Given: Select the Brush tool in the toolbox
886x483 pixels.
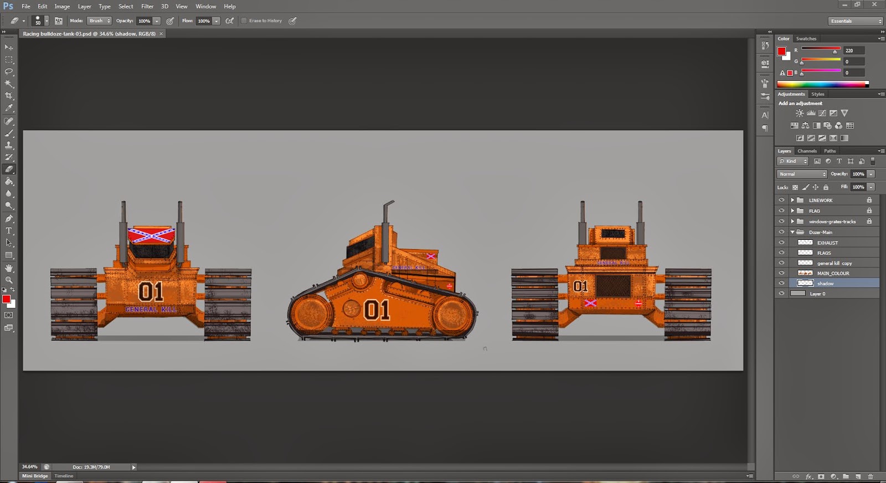Looking at the screenshot, I should coord(9,133).
